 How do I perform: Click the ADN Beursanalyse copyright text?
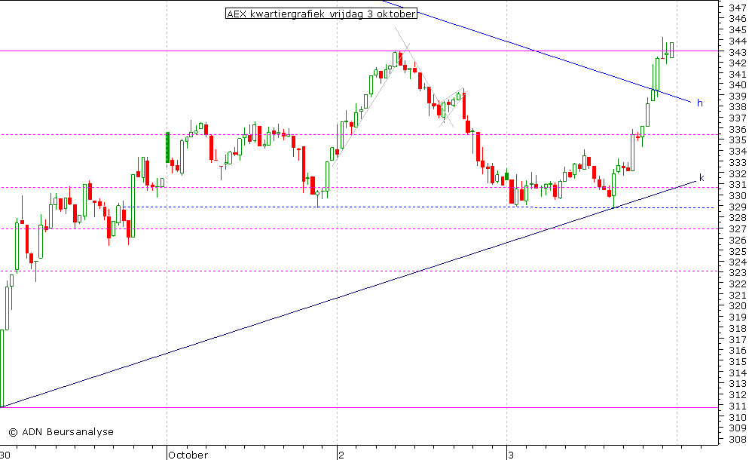(x=60, y=432)
